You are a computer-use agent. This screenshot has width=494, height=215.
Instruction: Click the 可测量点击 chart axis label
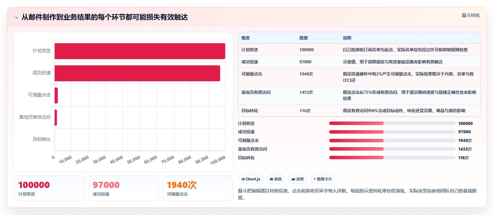(39, 95)
